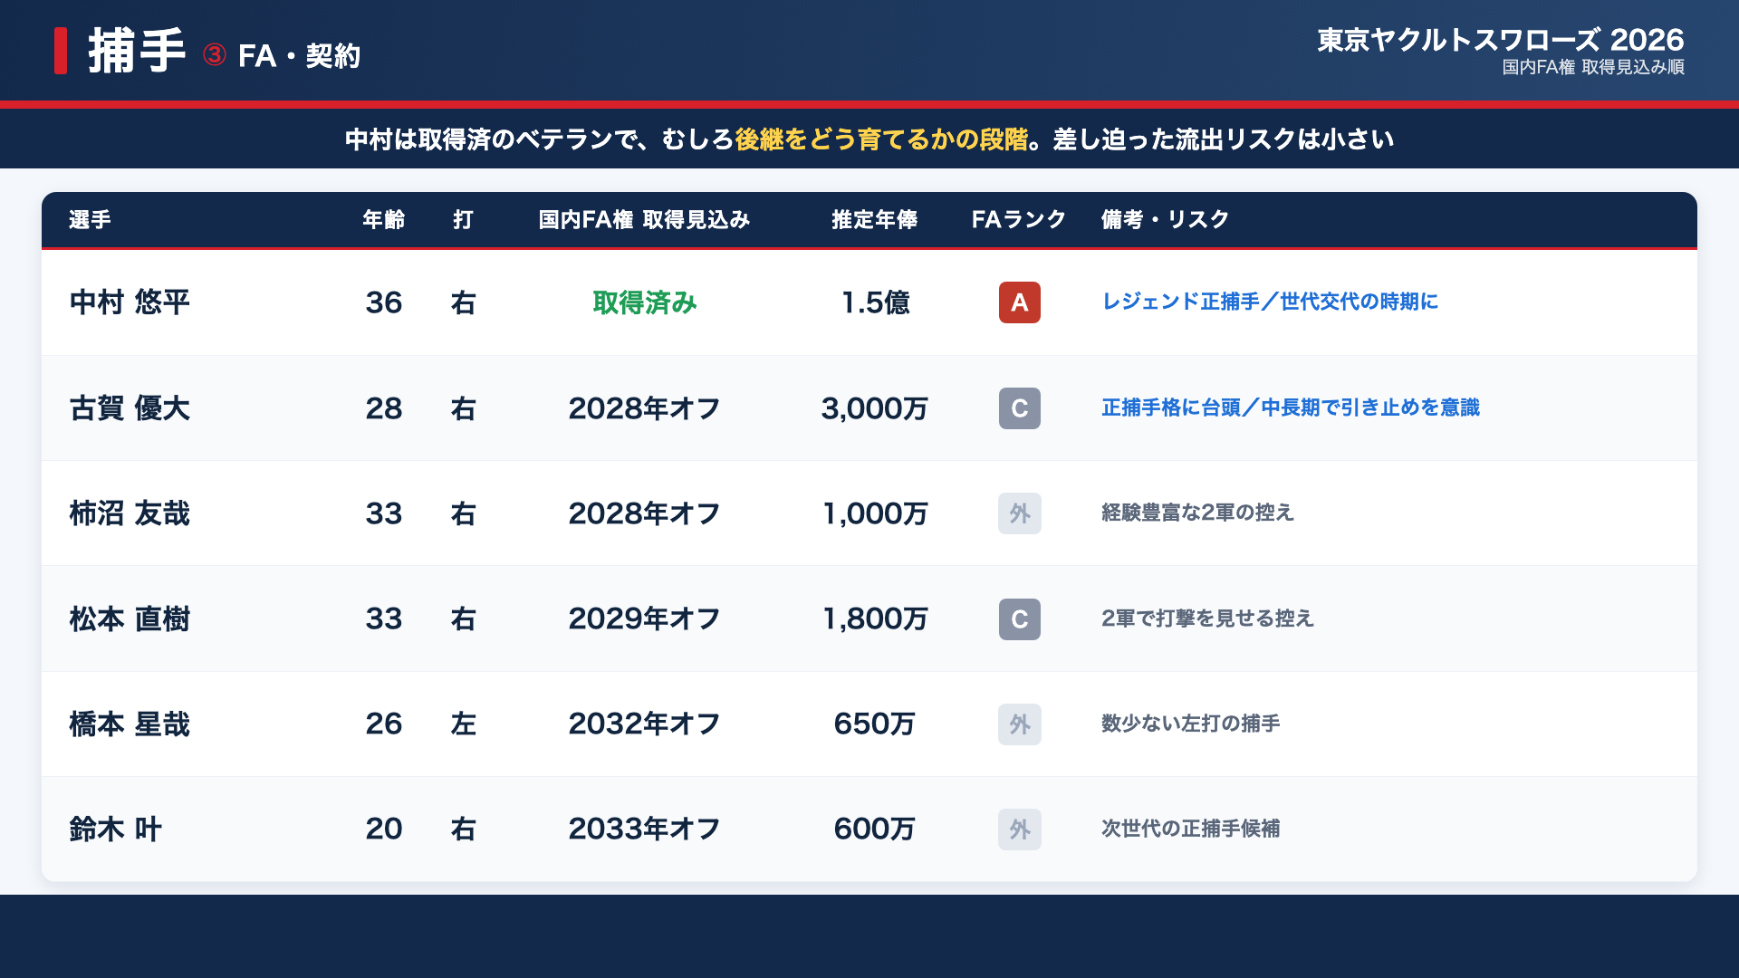Click the note 正捕手格に台頭／中長期で引き止めを意識
1739x978 pixels.
point(1291,407)
